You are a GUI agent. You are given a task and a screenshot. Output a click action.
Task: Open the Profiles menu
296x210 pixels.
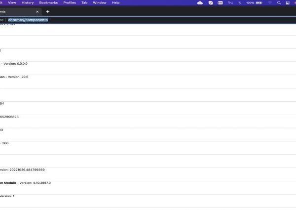click(x=70, y=3)
